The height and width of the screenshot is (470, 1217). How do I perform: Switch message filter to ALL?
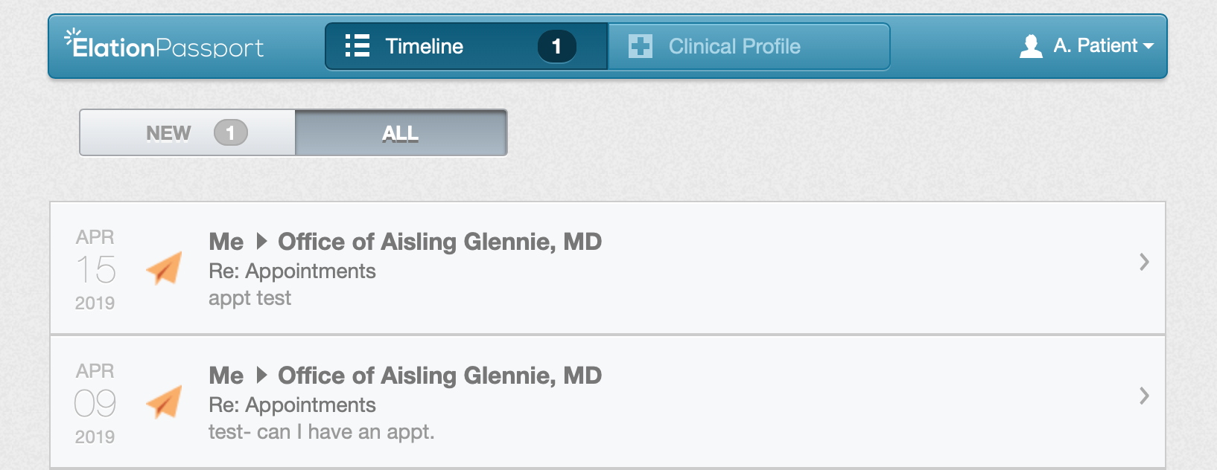401,133
